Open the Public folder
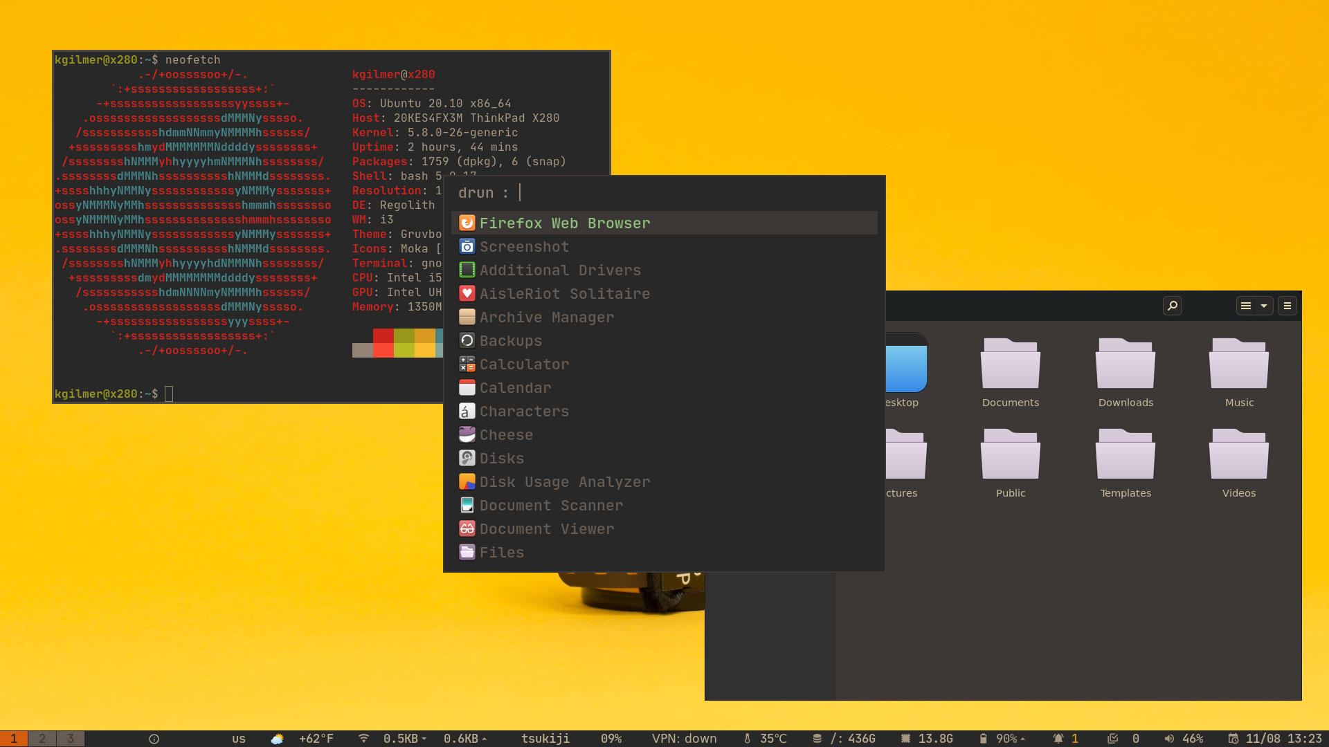The height and width of the screenshot is (747, 1329). (x=1011, y=463)
